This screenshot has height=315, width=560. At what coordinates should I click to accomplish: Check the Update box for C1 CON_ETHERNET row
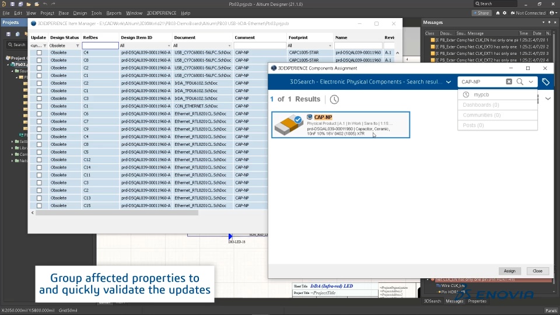[39, 106]
